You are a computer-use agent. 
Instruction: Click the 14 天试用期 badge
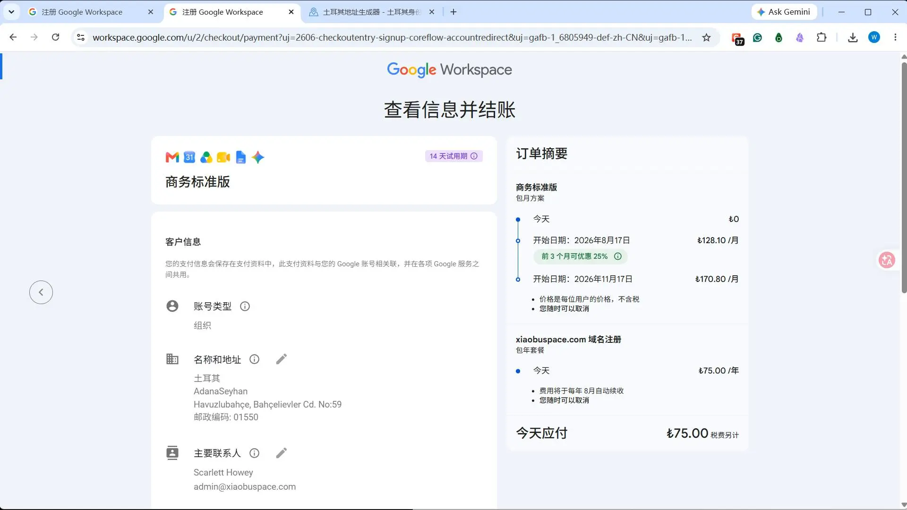[453, 156]
